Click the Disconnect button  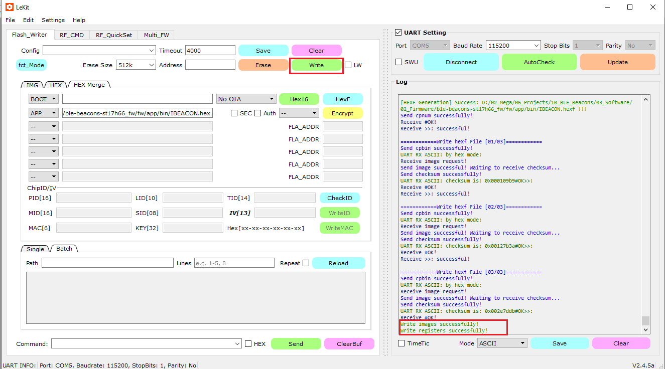point(461,62)
